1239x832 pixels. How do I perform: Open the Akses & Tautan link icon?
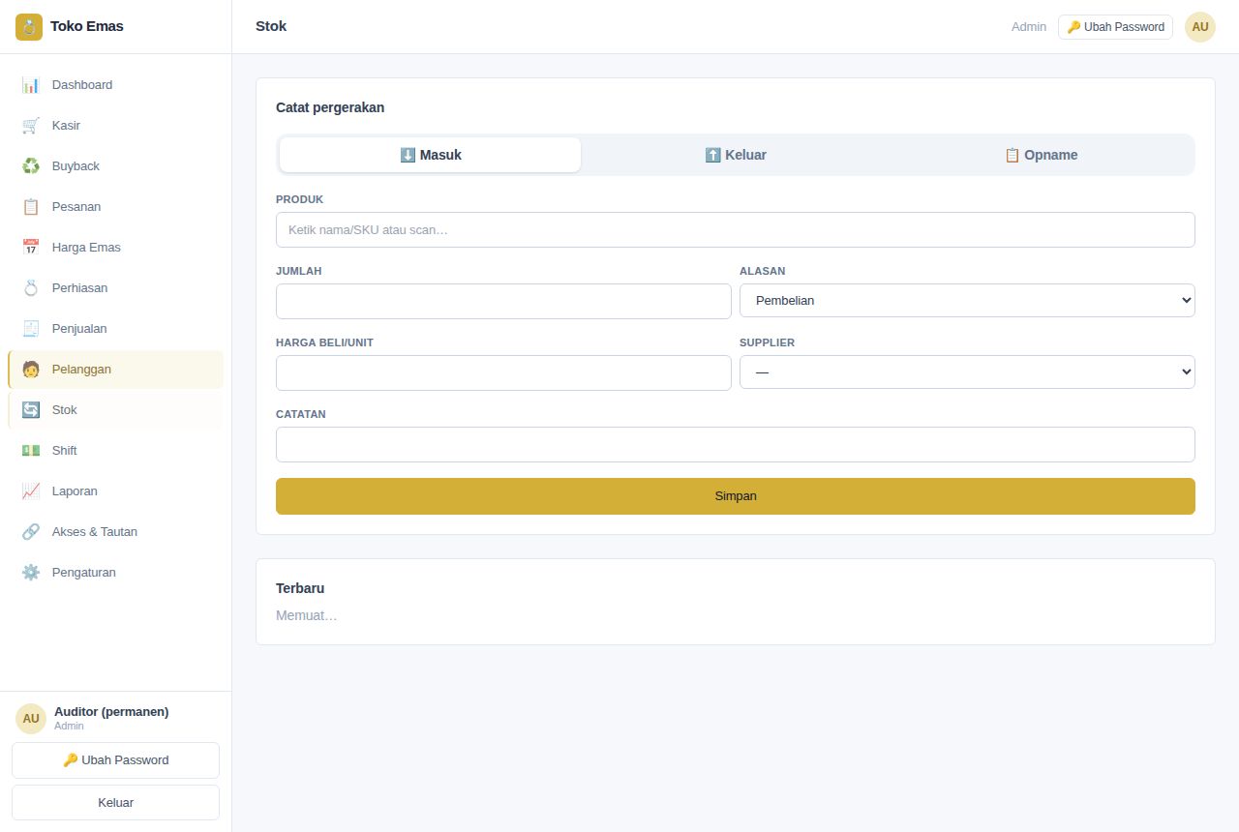point(31,532)
